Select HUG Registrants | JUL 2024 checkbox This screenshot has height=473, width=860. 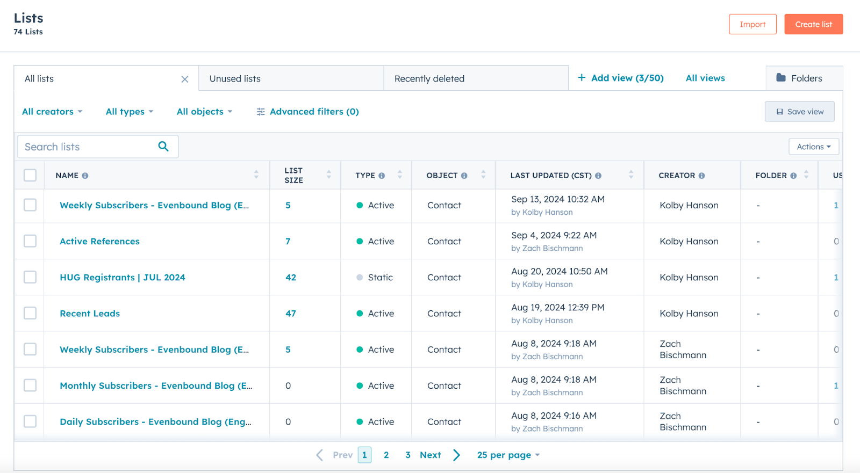pos(30,277)
